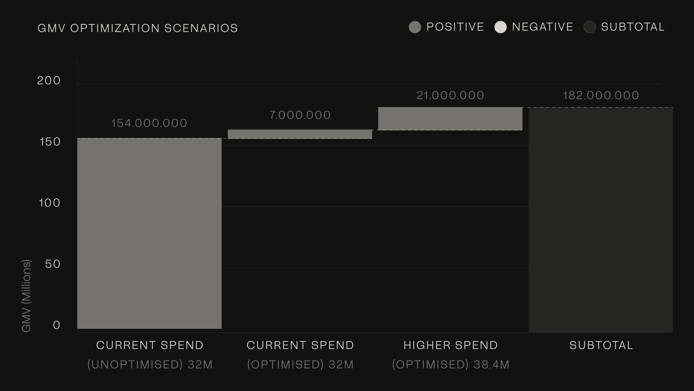Click the Positive legend color dot
Image resolution: width=694 pixels, height=391 pixels.
tap(415, 27)
